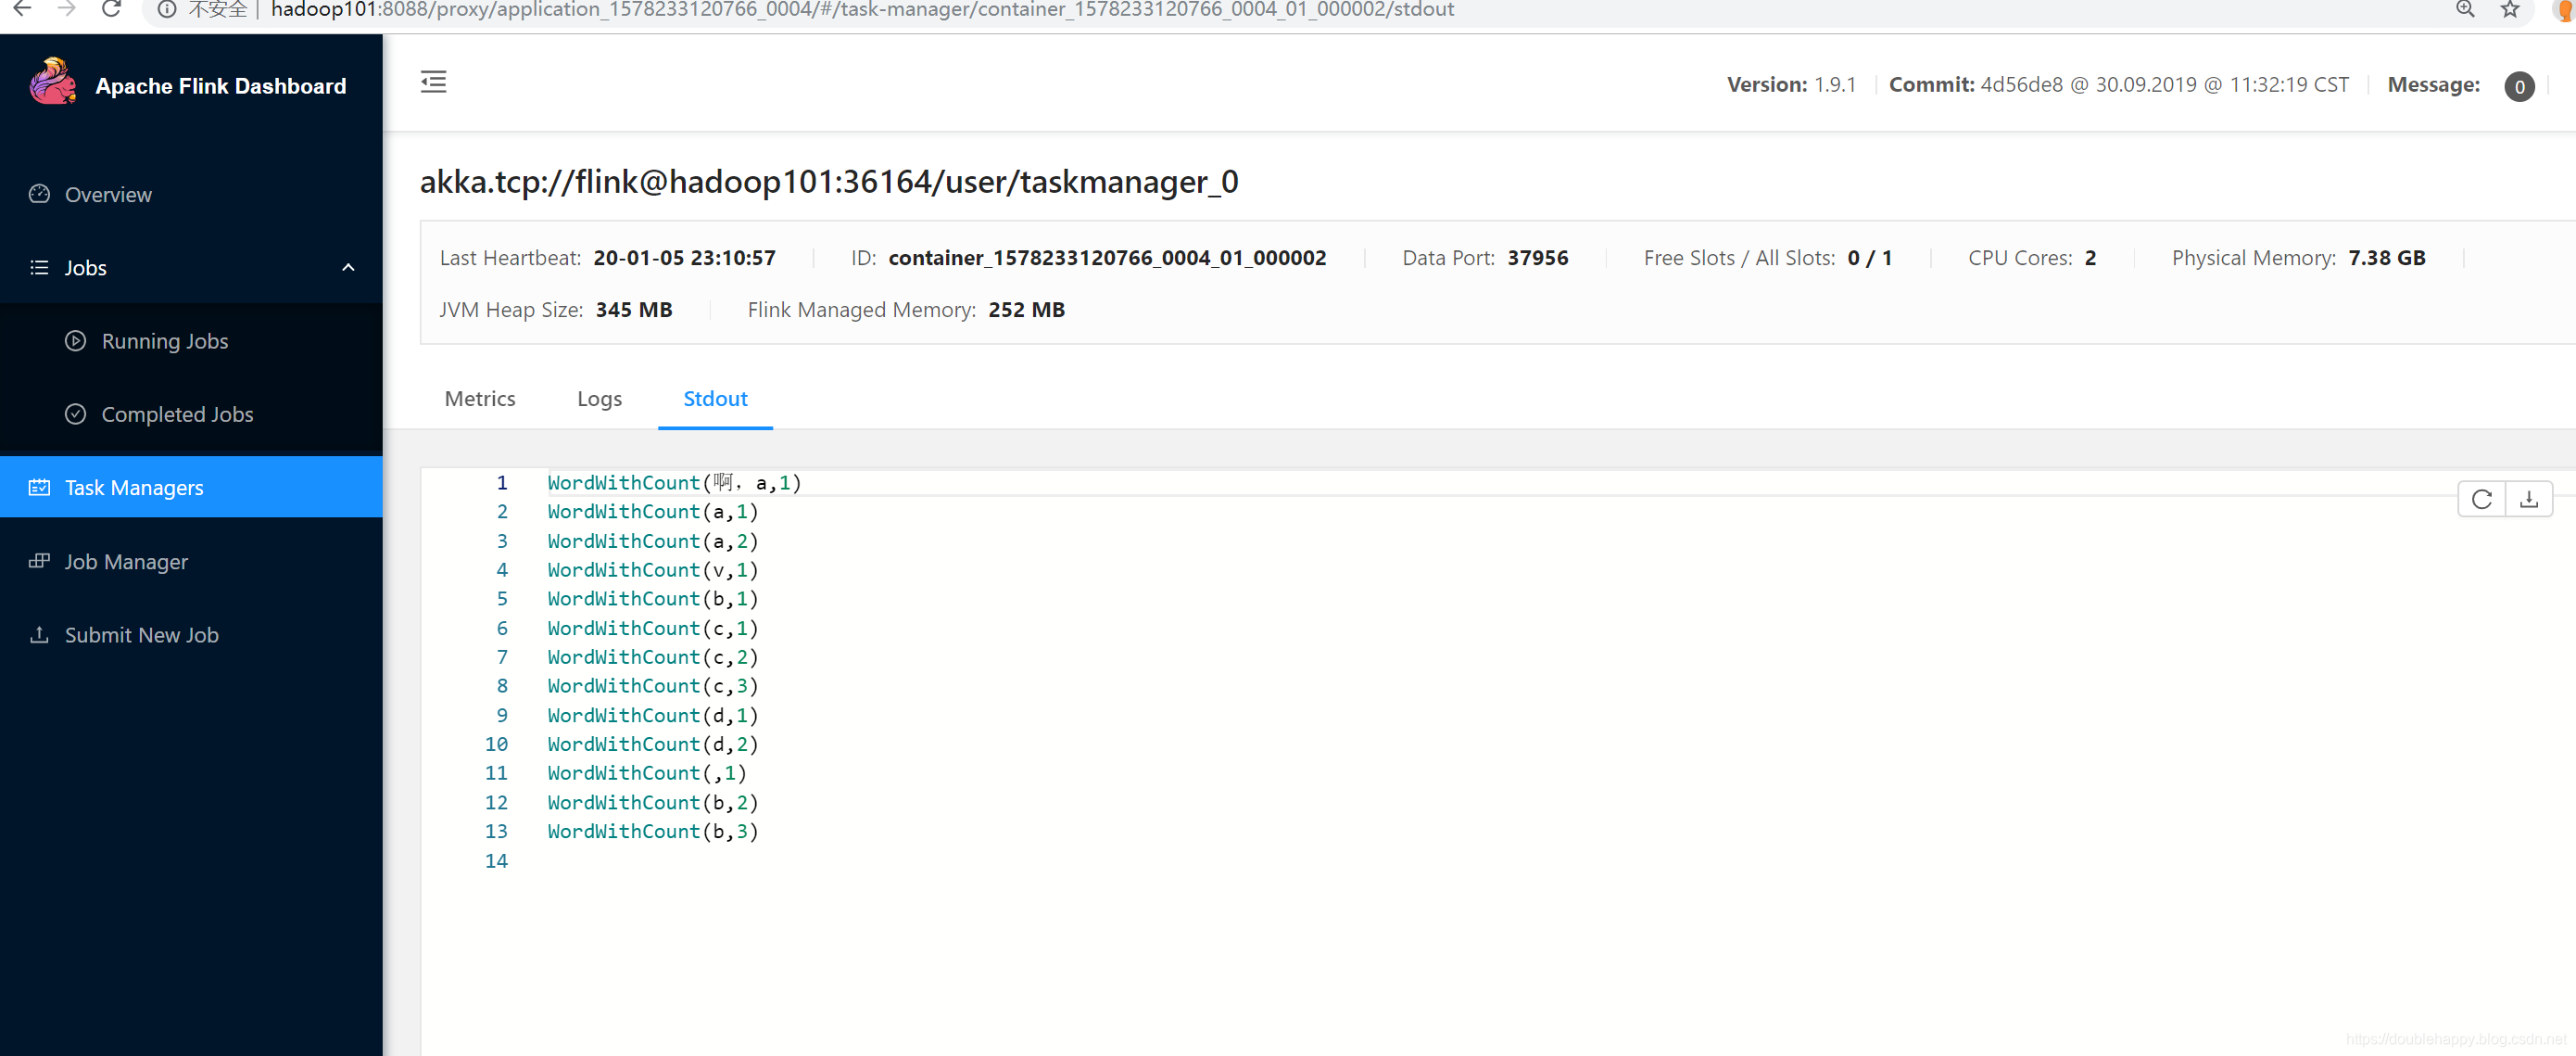Open Completed Jobs list
Screen dimensions: 2576x1056
point(177,414)
